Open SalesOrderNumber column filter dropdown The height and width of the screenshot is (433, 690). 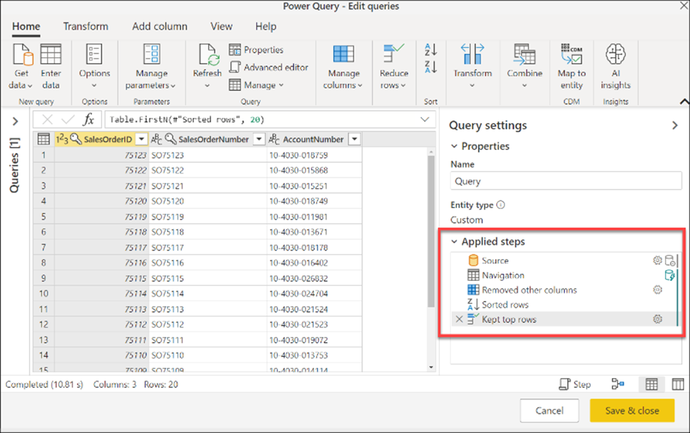(259, 140)
